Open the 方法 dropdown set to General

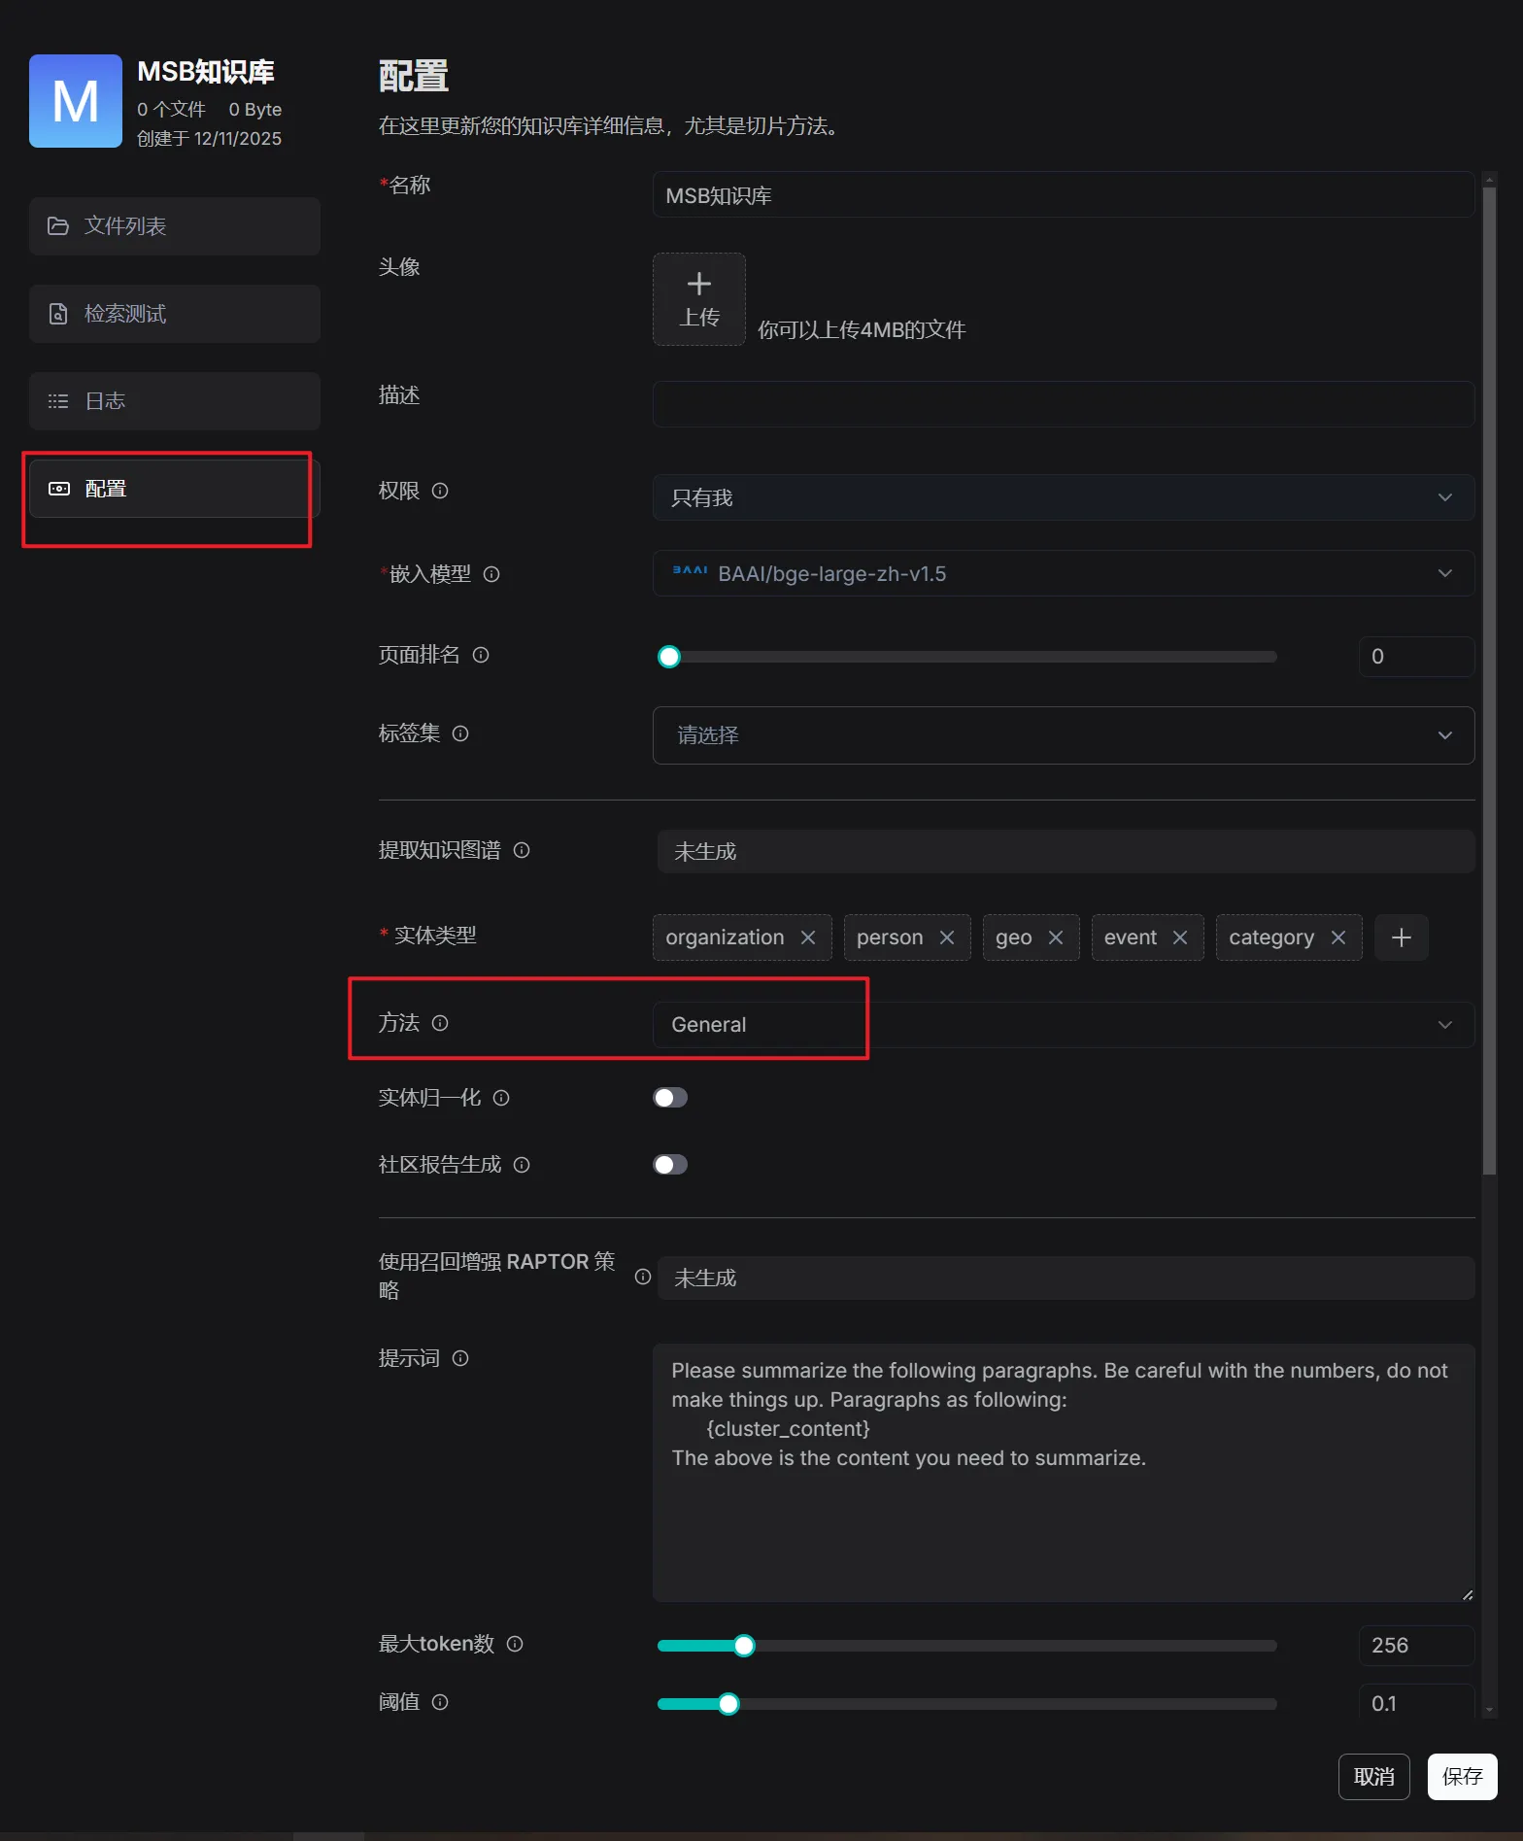coord(1063,1025)
